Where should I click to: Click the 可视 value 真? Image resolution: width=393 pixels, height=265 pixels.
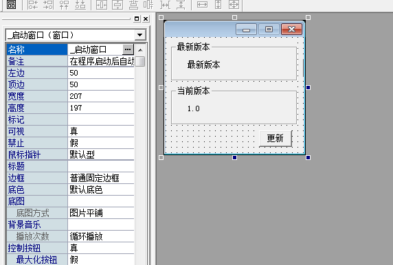(101, 131)
